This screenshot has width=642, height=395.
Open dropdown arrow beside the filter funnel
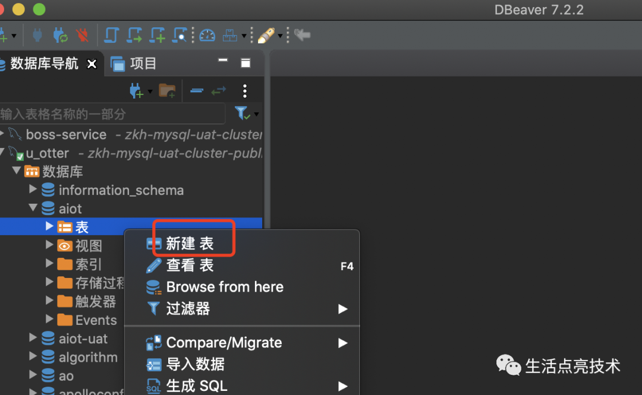click(x=256, y=114)
